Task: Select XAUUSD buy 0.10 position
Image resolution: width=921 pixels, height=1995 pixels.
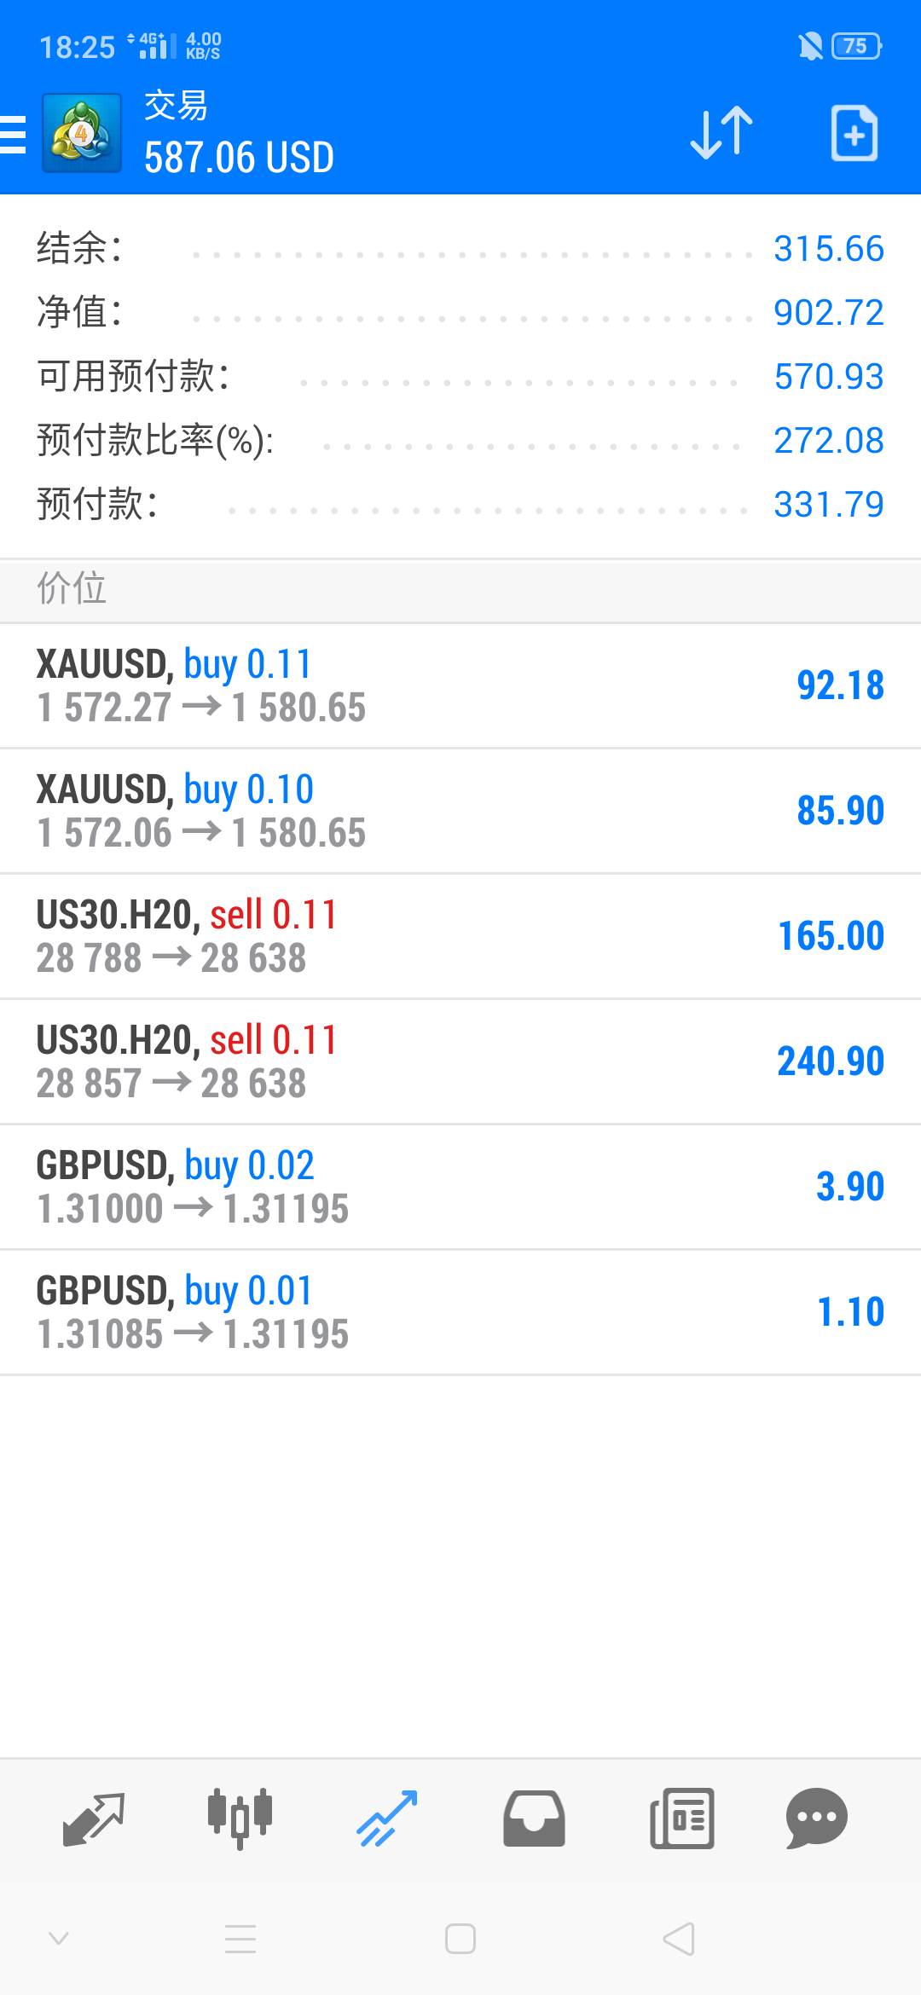Action: pyautogui.click(x=460, y=811)
